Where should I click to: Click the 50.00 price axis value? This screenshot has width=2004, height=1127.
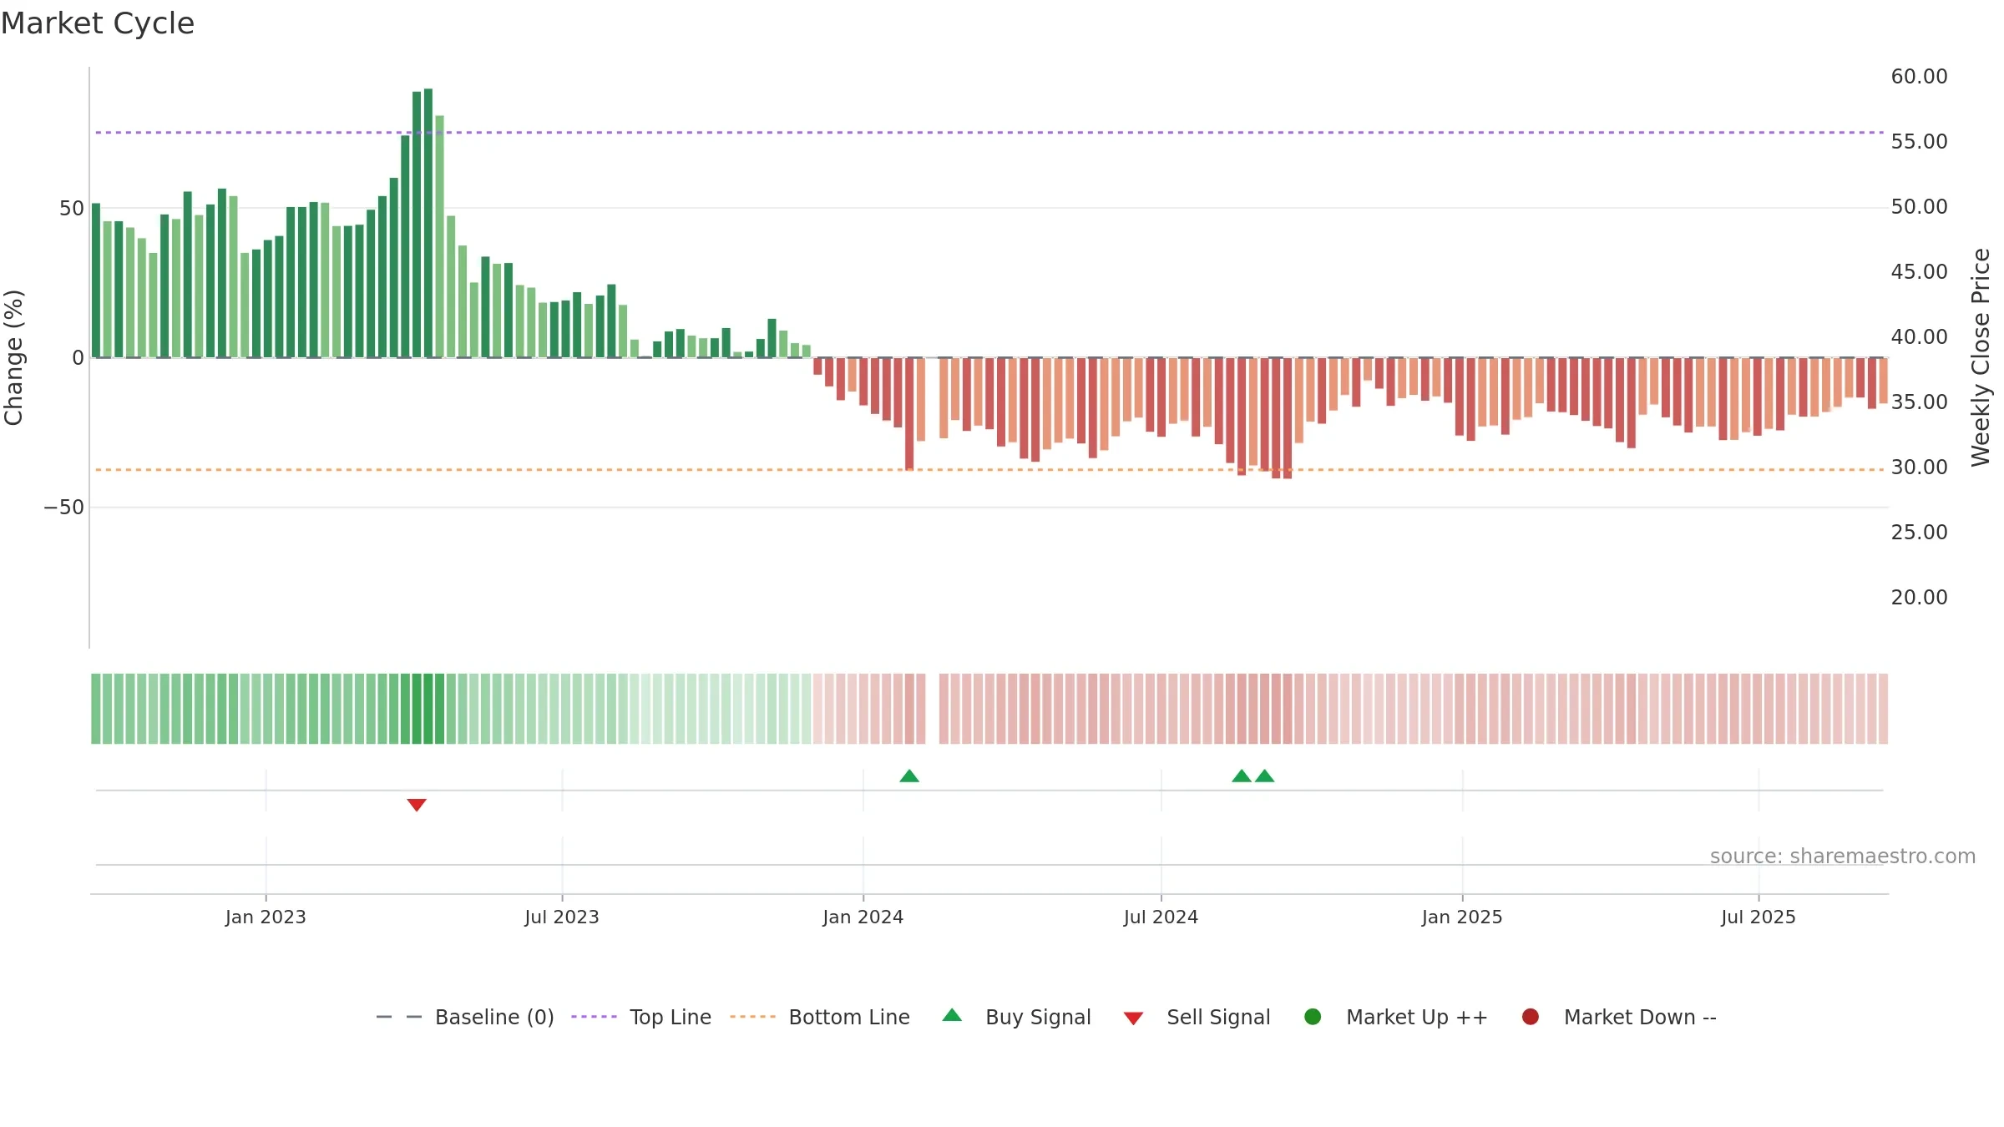[x=1919, y=207]
